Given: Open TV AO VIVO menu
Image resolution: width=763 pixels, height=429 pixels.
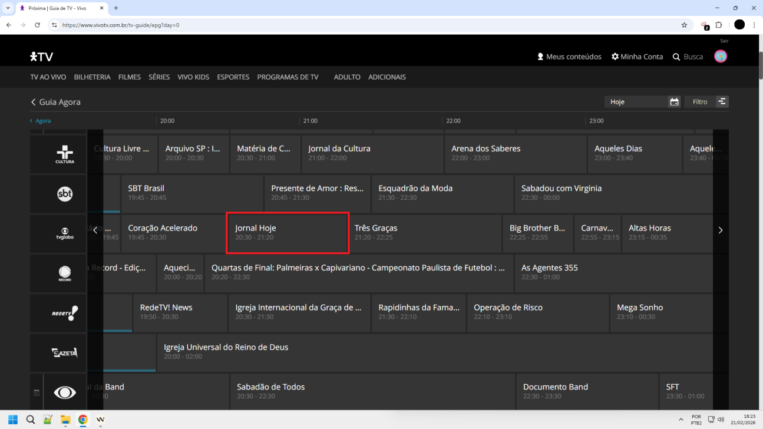Looking at the screenshot, I should click(48, 77).
